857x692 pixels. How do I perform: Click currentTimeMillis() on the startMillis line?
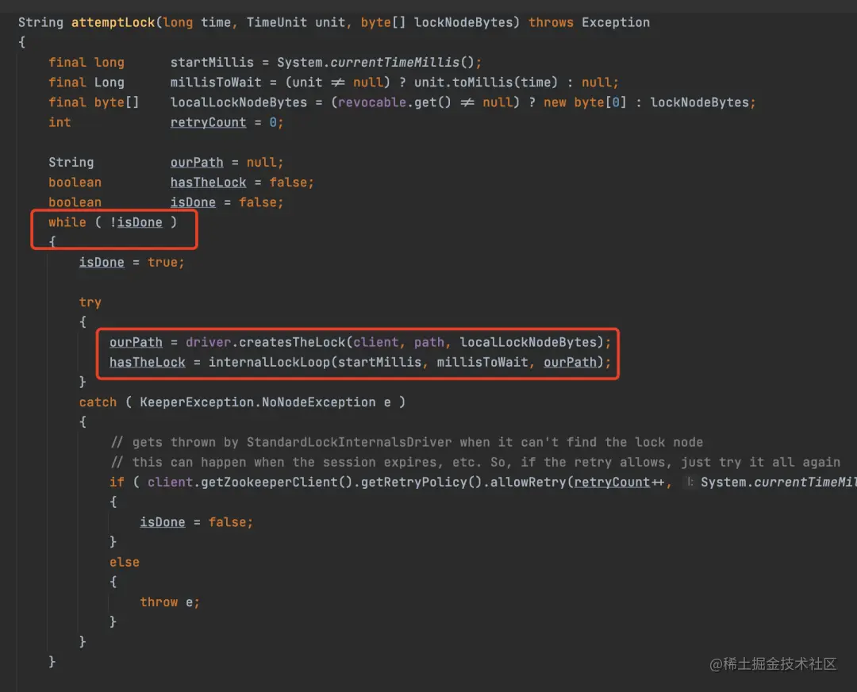point(402,63)
